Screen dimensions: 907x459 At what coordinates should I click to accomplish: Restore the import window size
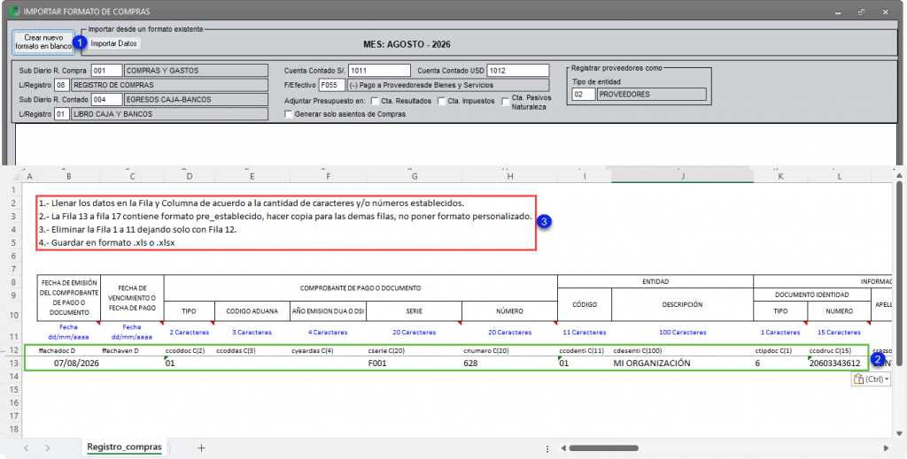[862, 11]
